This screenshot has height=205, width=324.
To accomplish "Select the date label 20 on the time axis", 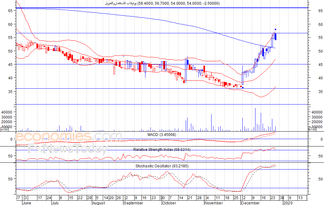I will click(x=112, y=198).
